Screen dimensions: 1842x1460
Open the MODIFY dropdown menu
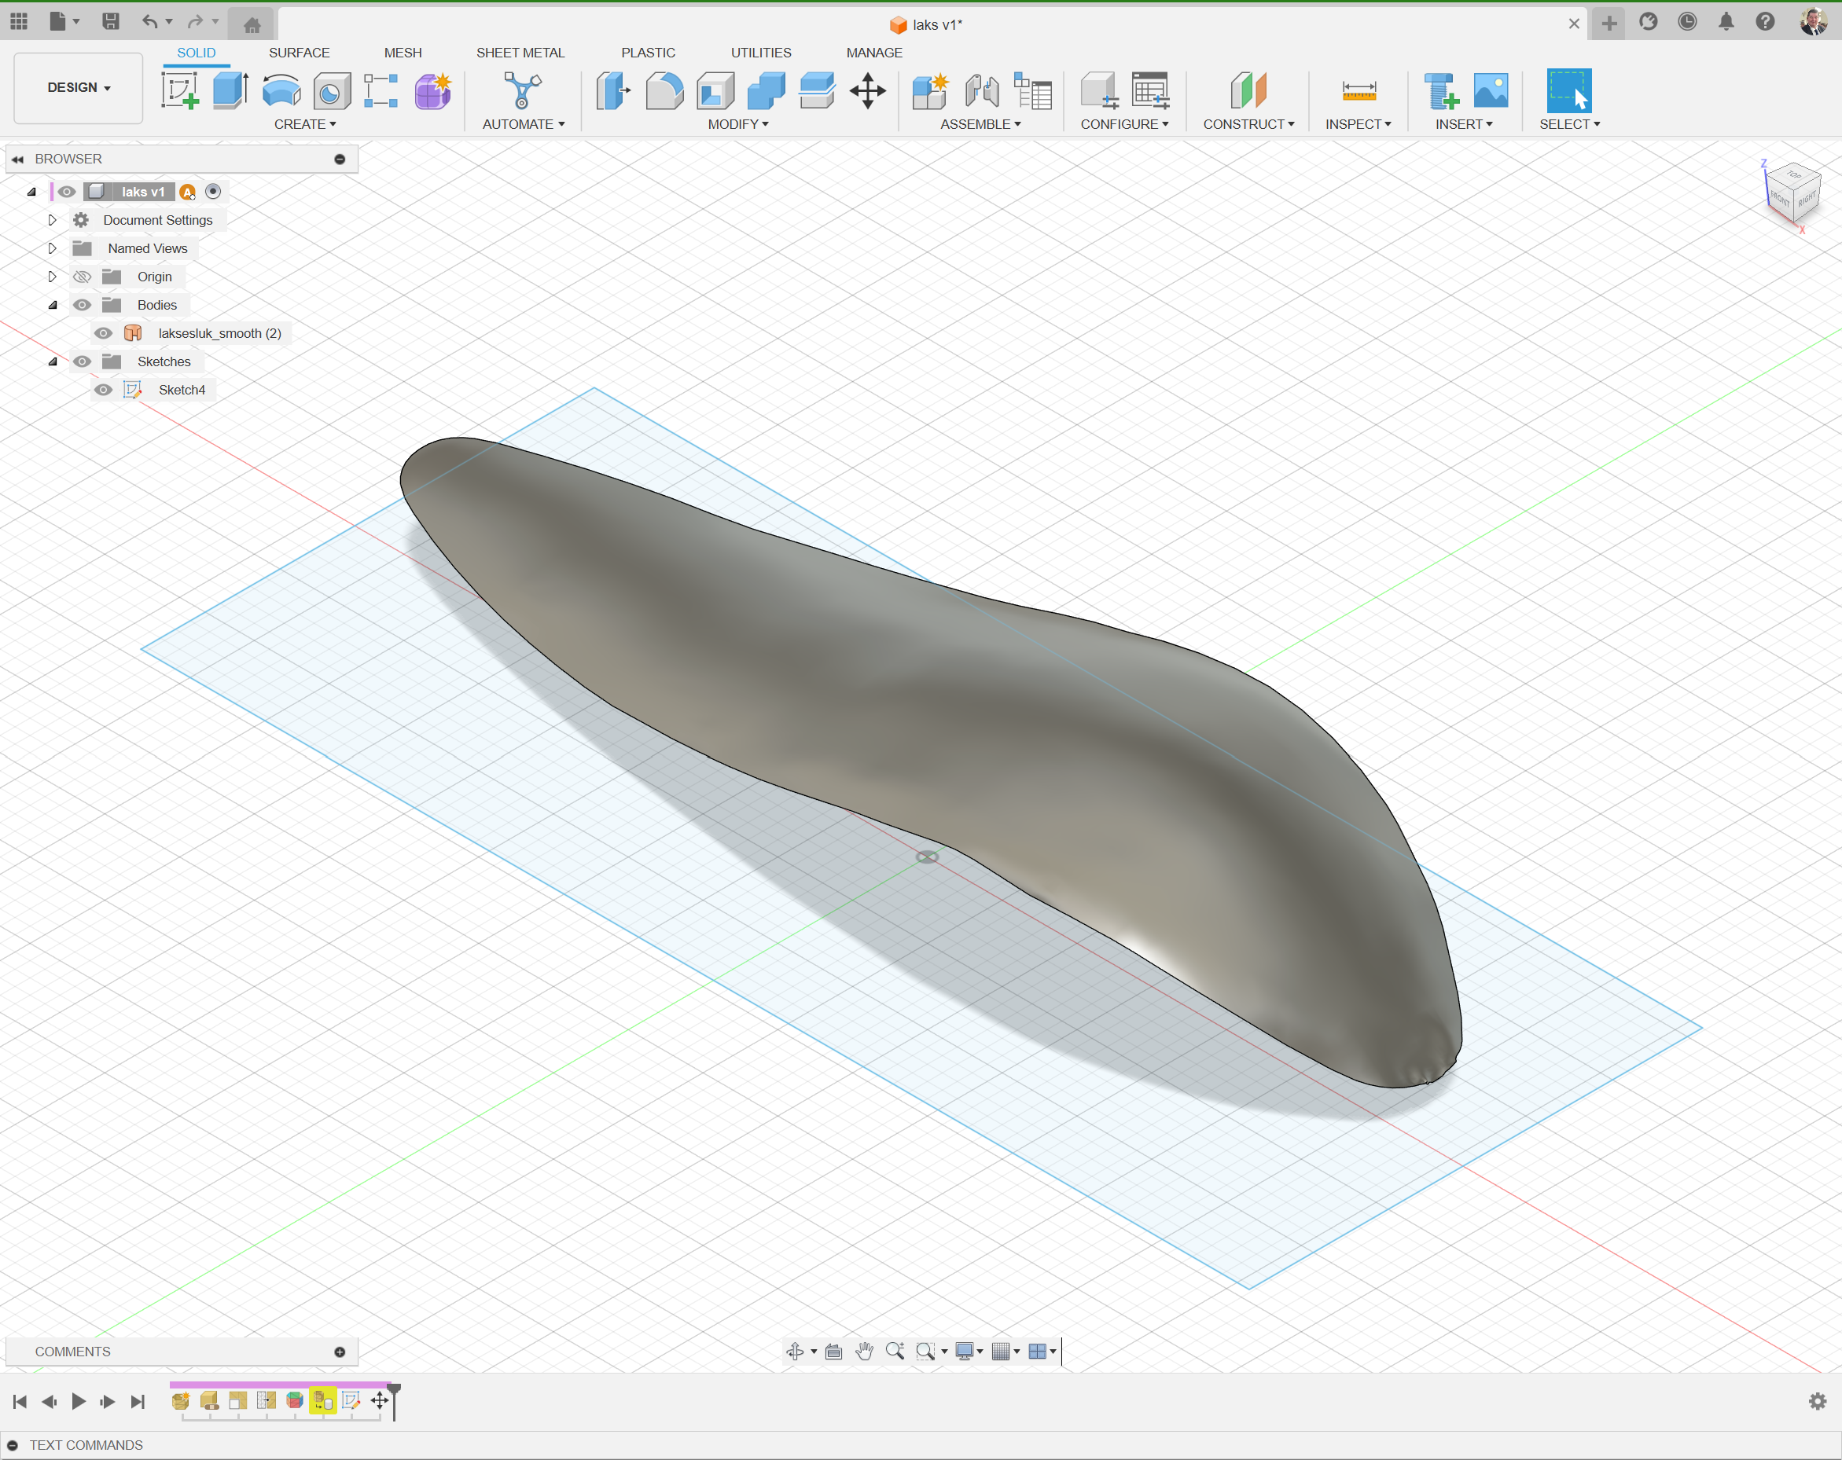738,124
